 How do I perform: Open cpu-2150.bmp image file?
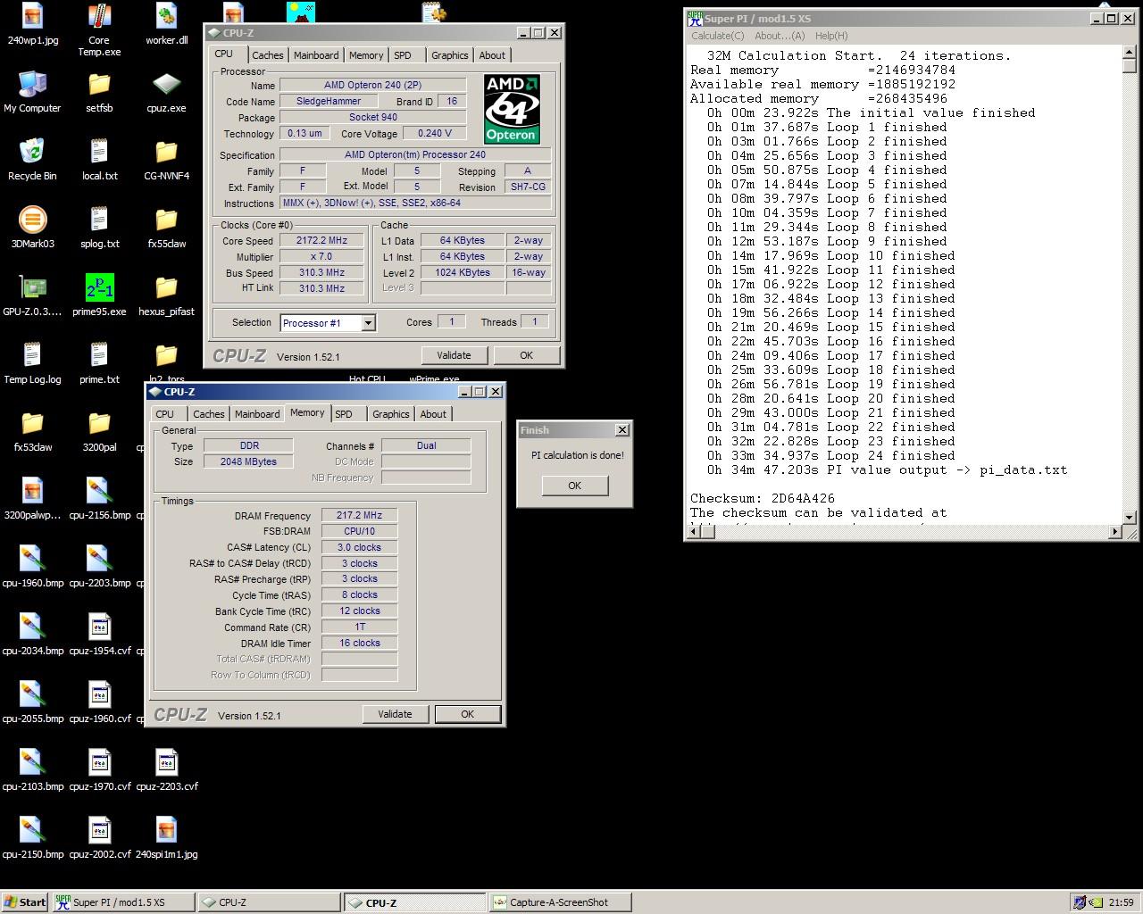[32, 837]
